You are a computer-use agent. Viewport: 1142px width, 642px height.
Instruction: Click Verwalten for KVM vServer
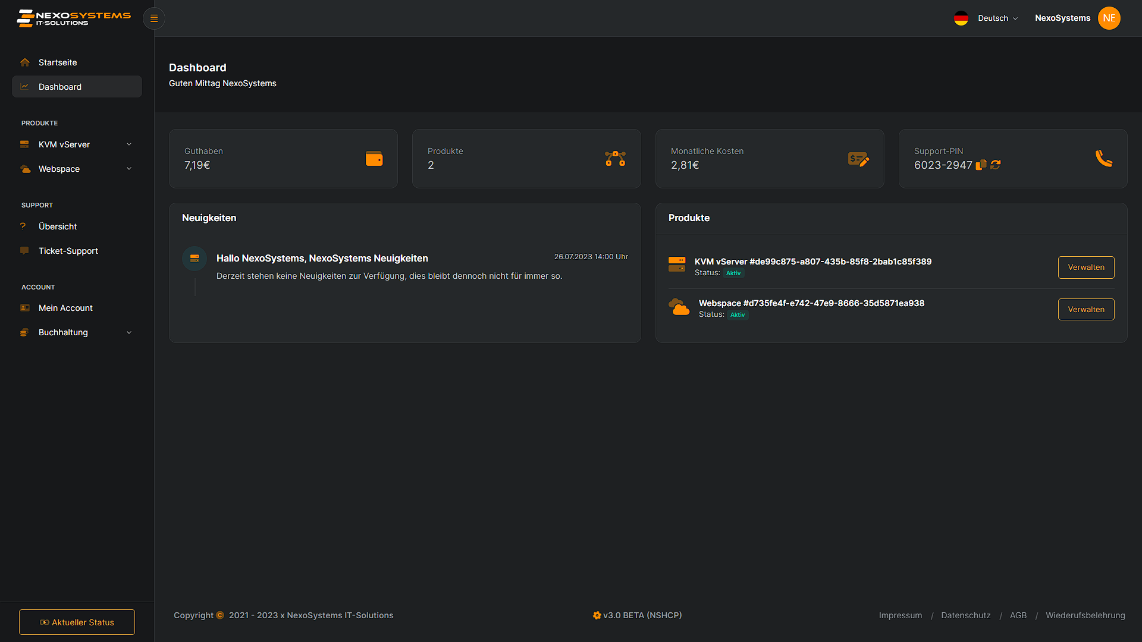tap(1086, 267)
